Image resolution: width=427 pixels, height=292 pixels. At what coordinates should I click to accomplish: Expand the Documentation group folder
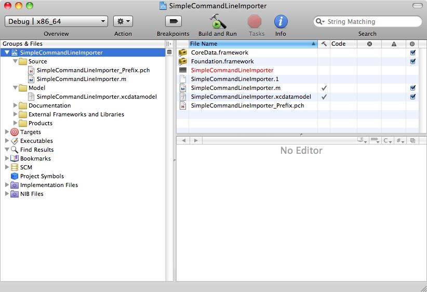(x=15, y=105)
